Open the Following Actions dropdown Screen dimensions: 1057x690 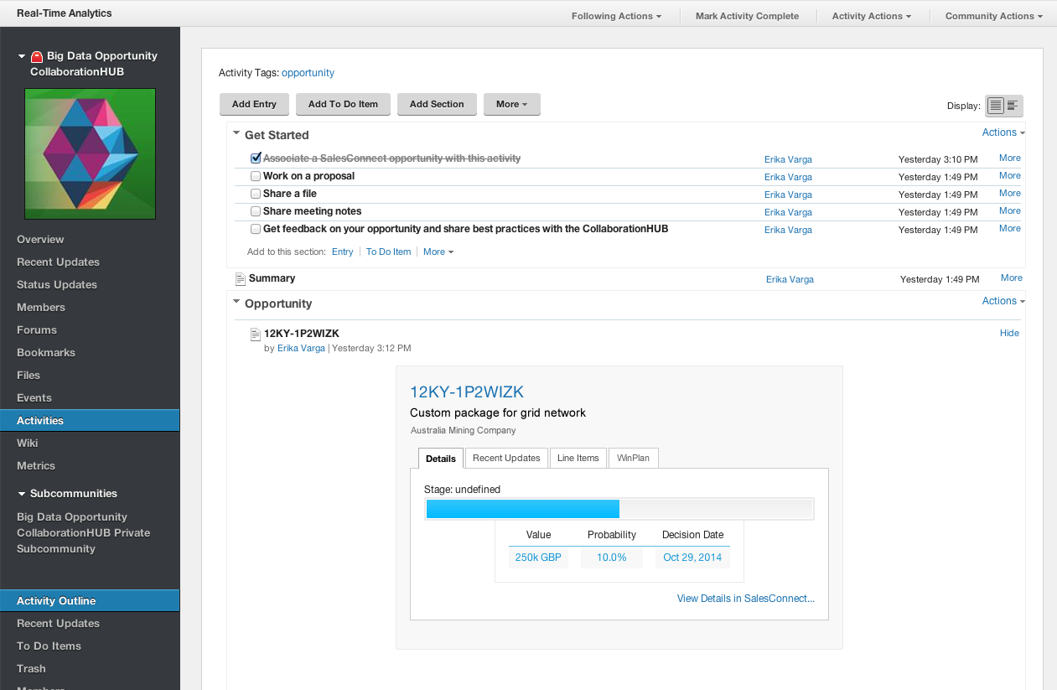point(616,16)
